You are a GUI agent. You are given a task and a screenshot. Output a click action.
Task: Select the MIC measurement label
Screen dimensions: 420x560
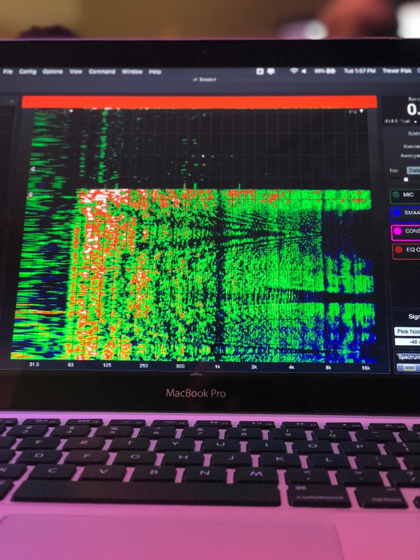point(408,195)
